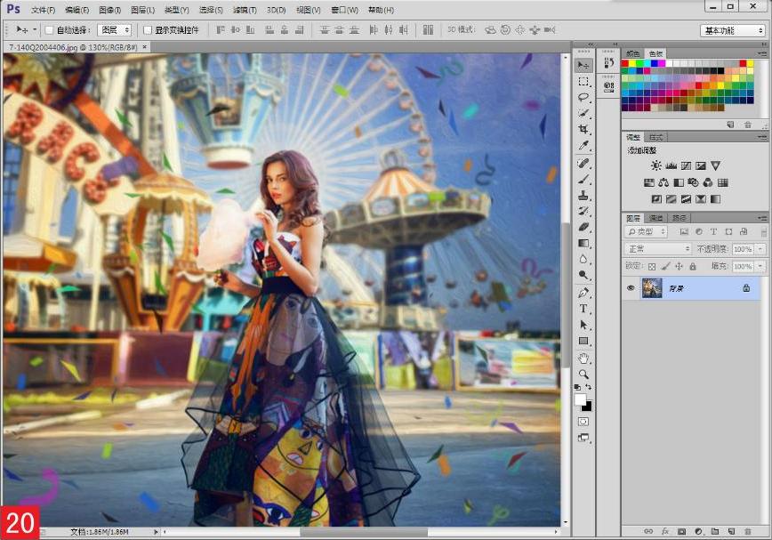Open the 滤镜(T) menu

coord(245,10)
